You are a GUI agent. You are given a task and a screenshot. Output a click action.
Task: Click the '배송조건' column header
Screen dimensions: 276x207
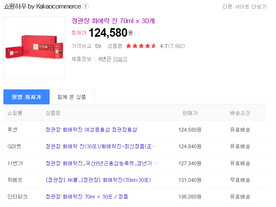(x=240, y=113)
